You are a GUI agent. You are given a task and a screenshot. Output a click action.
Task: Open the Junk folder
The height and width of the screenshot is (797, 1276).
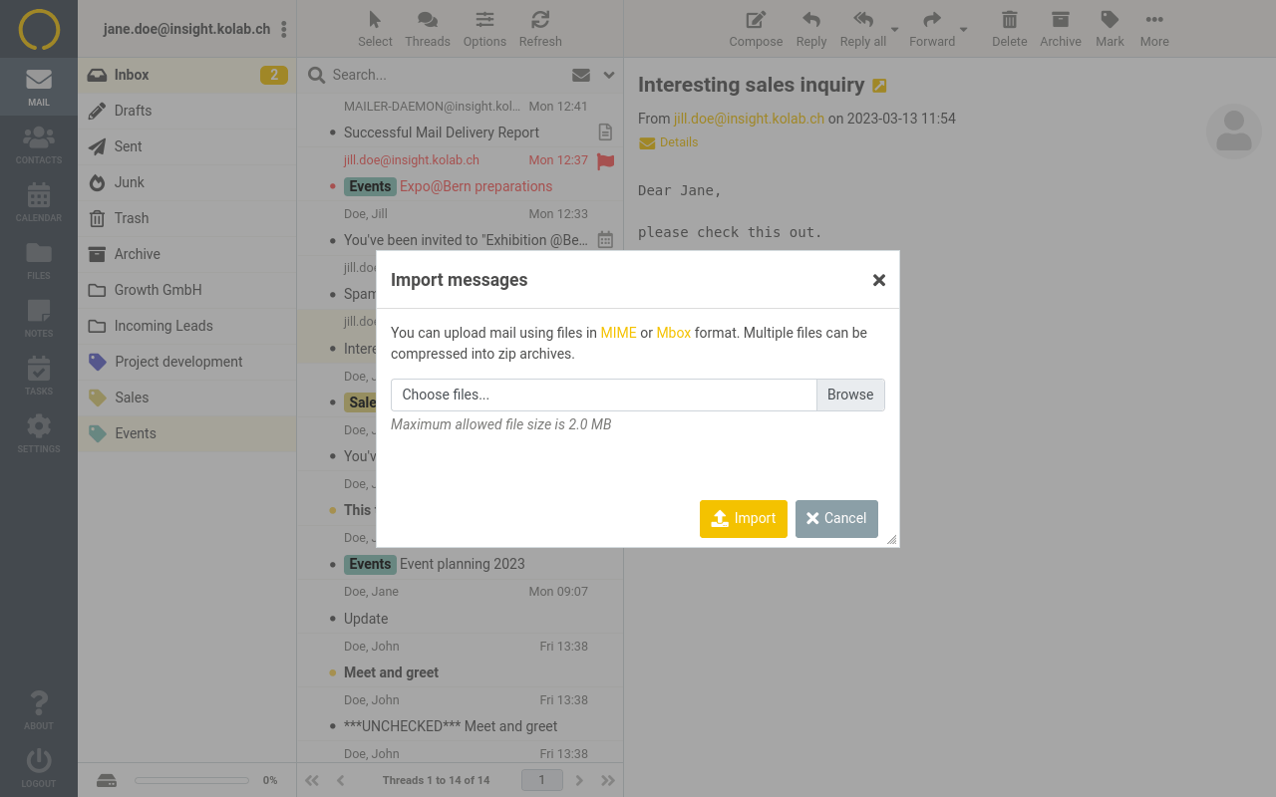point(187,182)
